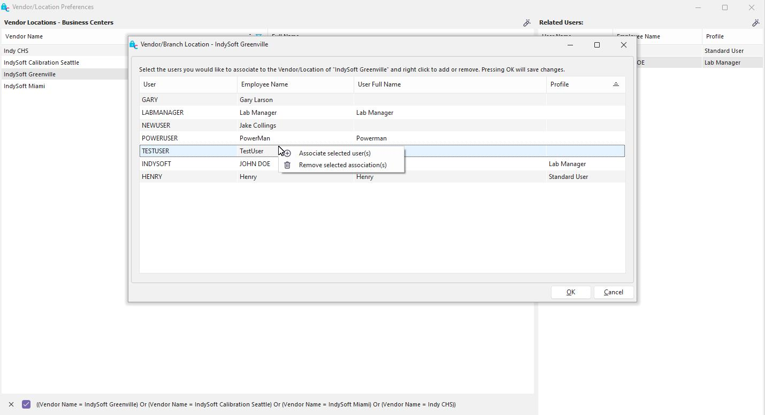Select IndySoft Calibration Seattle vendor
The width and height of the screenshot is (765, 415).
[41, 62]
